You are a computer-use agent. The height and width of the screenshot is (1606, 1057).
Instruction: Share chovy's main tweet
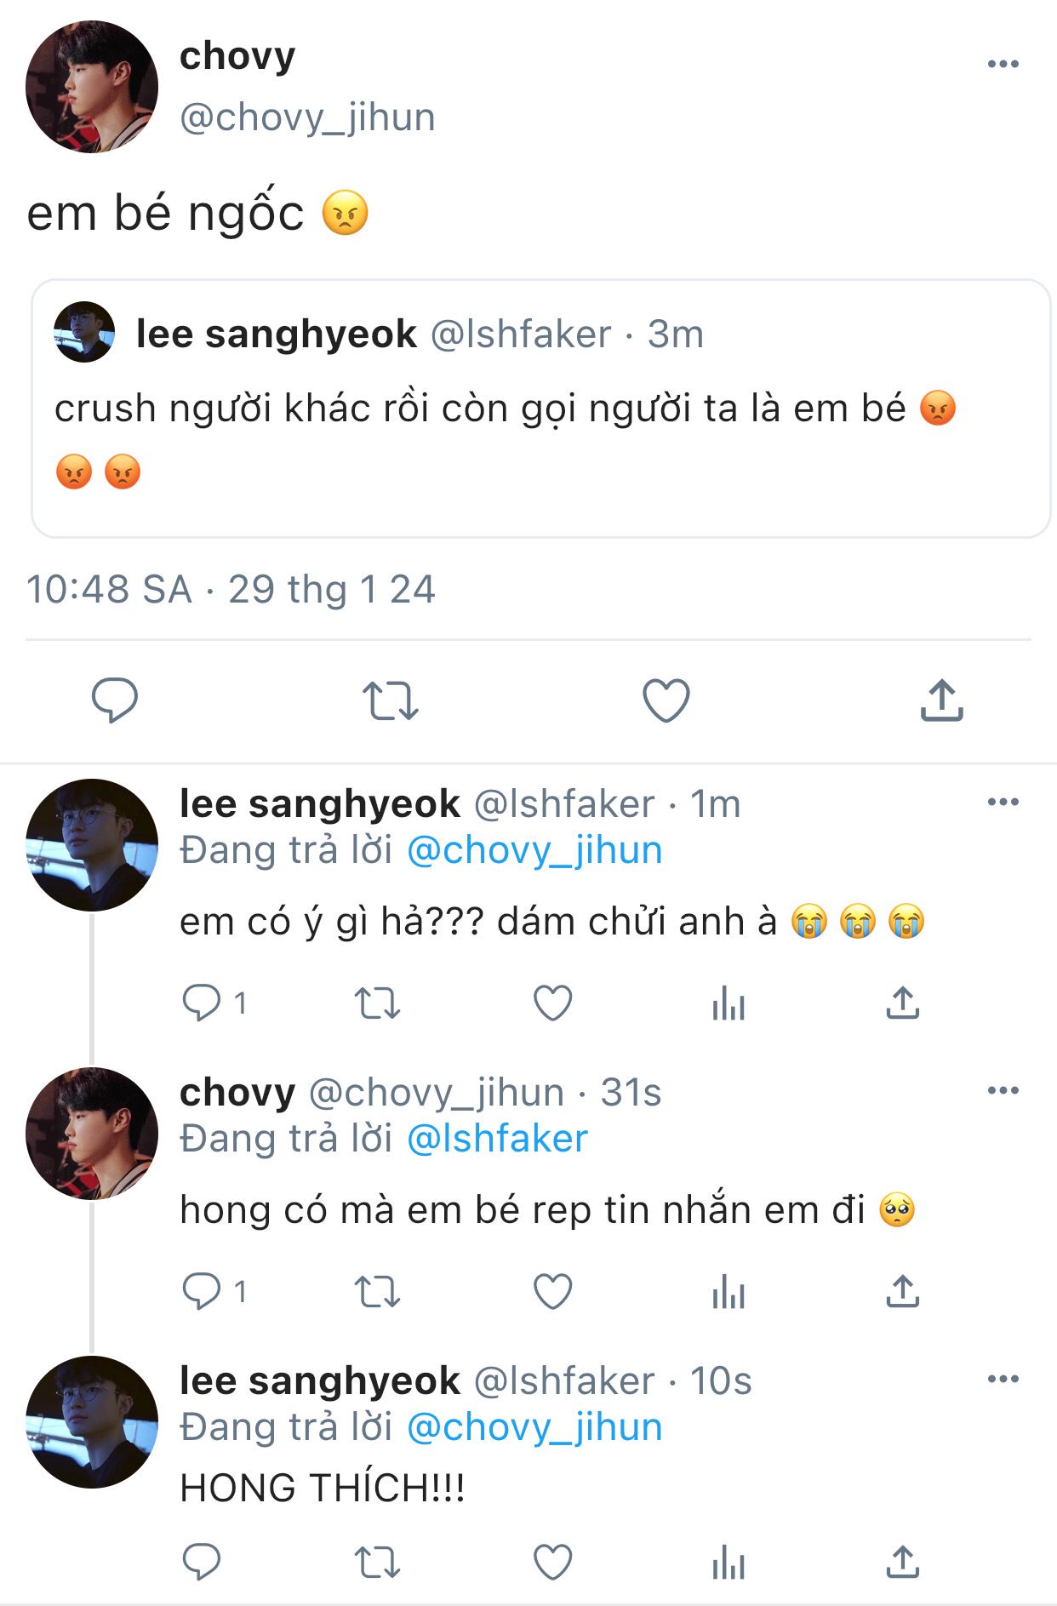click(x=941, y=700)
